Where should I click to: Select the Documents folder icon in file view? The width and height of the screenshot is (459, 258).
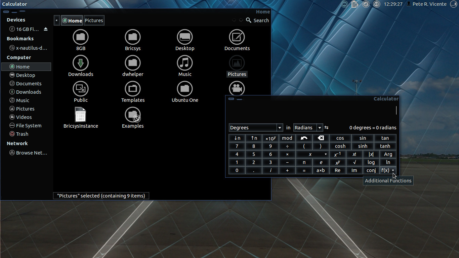click(237, 37)
